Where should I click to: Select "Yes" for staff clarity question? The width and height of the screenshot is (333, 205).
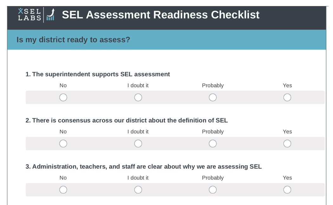coord(287,189)
